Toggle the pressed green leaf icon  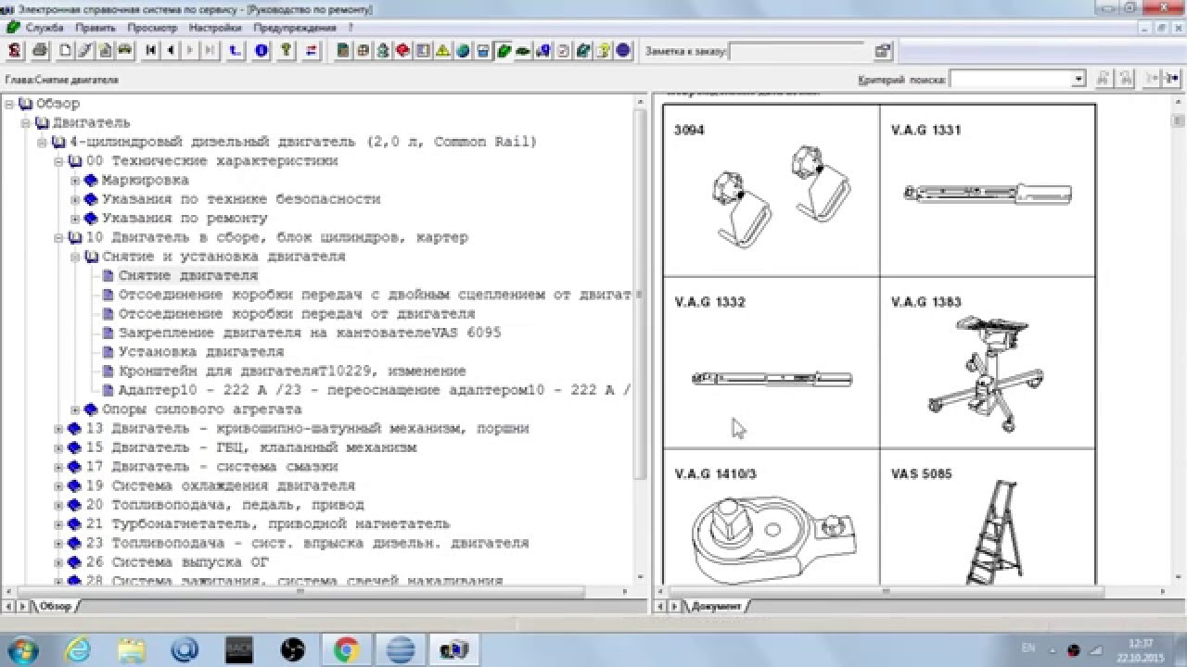(504, 50)
